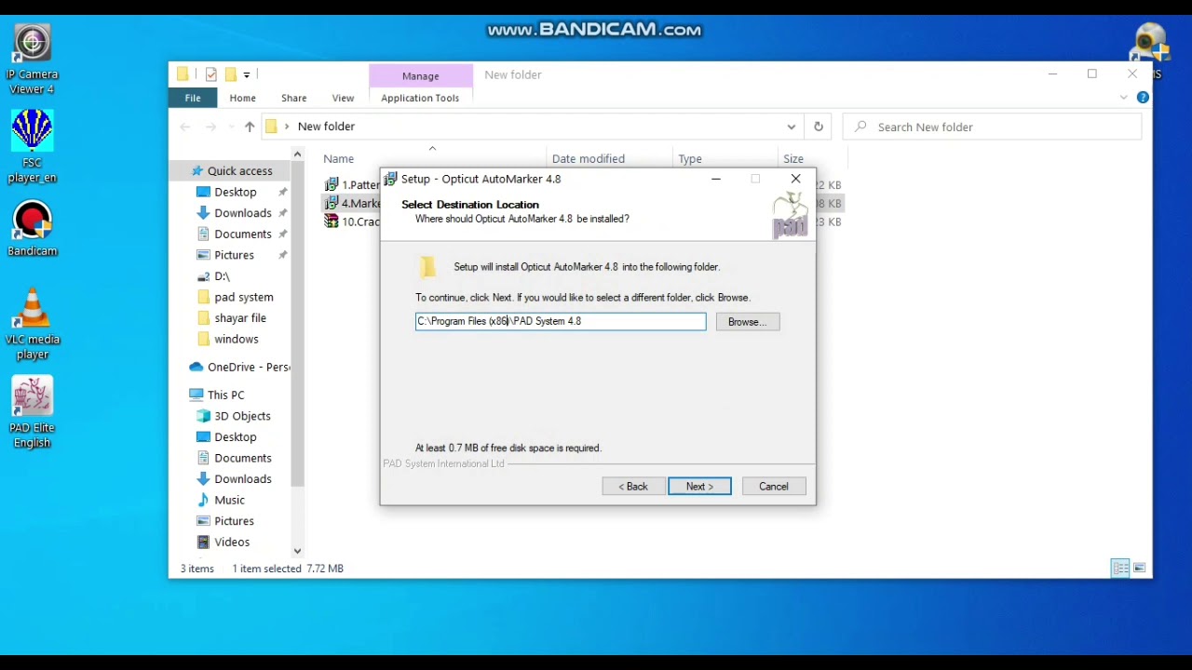Refresh the New folder view
The width and height of the screenshot is (1192, 670).
pos(818,127)
